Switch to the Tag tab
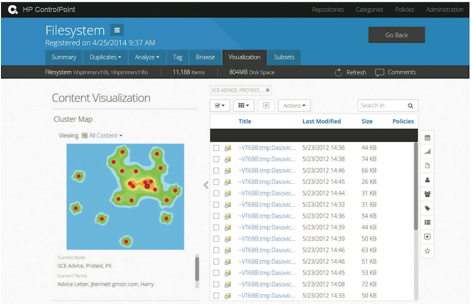472x304 pixels. click(178, 57)
